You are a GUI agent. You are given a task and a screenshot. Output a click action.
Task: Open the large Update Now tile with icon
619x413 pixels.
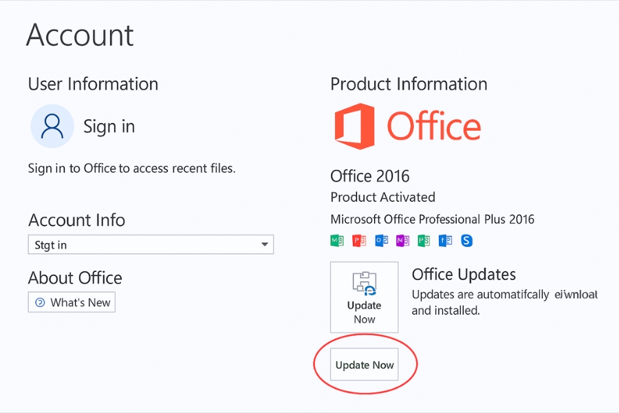click(364, 297)
